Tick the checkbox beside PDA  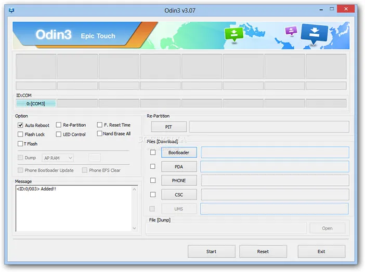[x=152, y=167]
